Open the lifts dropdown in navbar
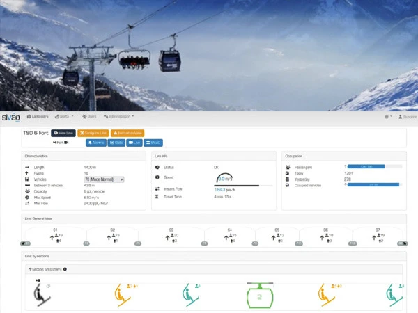418x313 pixels. pos(64,117)
